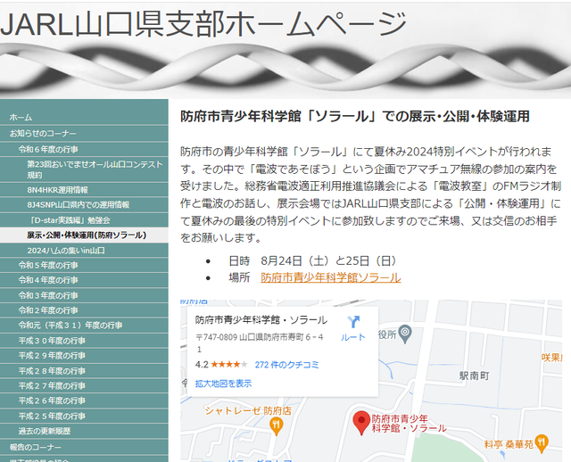Click the 防府市青少年科学館・ソラール place name in map card
This screenshot has width=571, height=462.
261,320
